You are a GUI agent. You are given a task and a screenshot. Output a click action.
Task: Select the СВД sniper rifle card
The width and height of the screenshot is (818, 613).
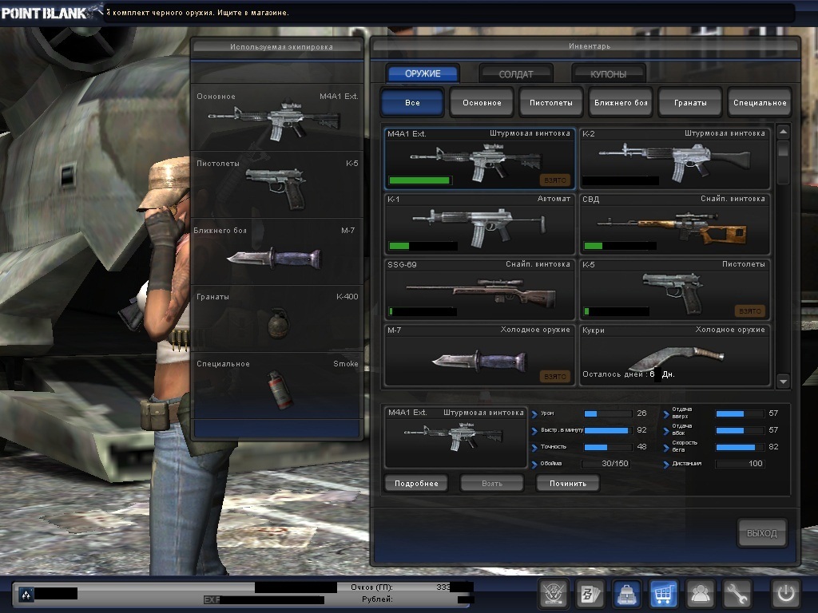(674, 224)
